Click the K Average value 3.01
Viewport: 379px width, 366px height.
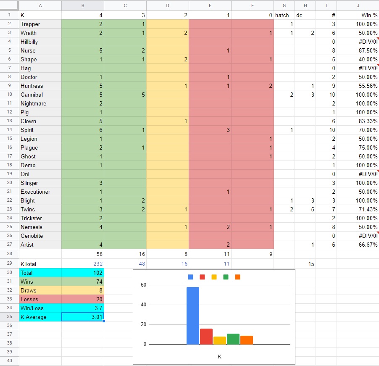tap(83, 317)
